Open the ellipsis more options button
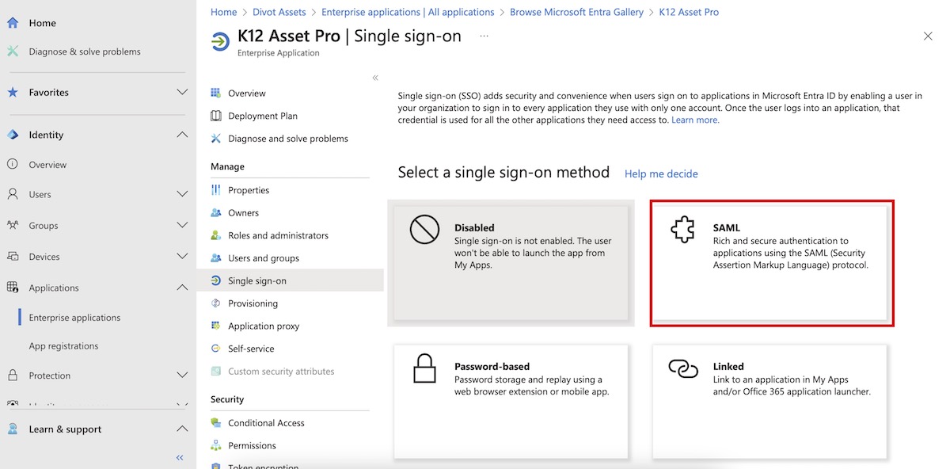Viewport: 950px width, 469px height. (484, 36)
